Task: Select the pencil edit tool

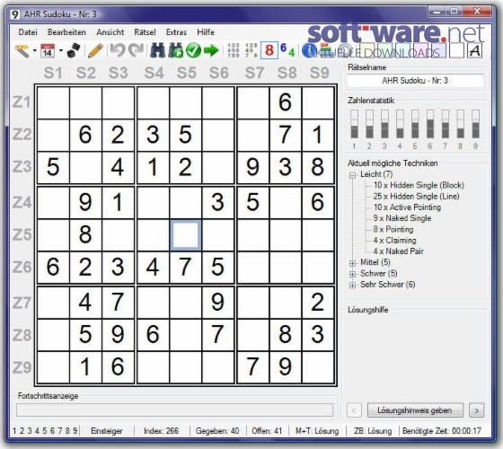Action: 95,50
